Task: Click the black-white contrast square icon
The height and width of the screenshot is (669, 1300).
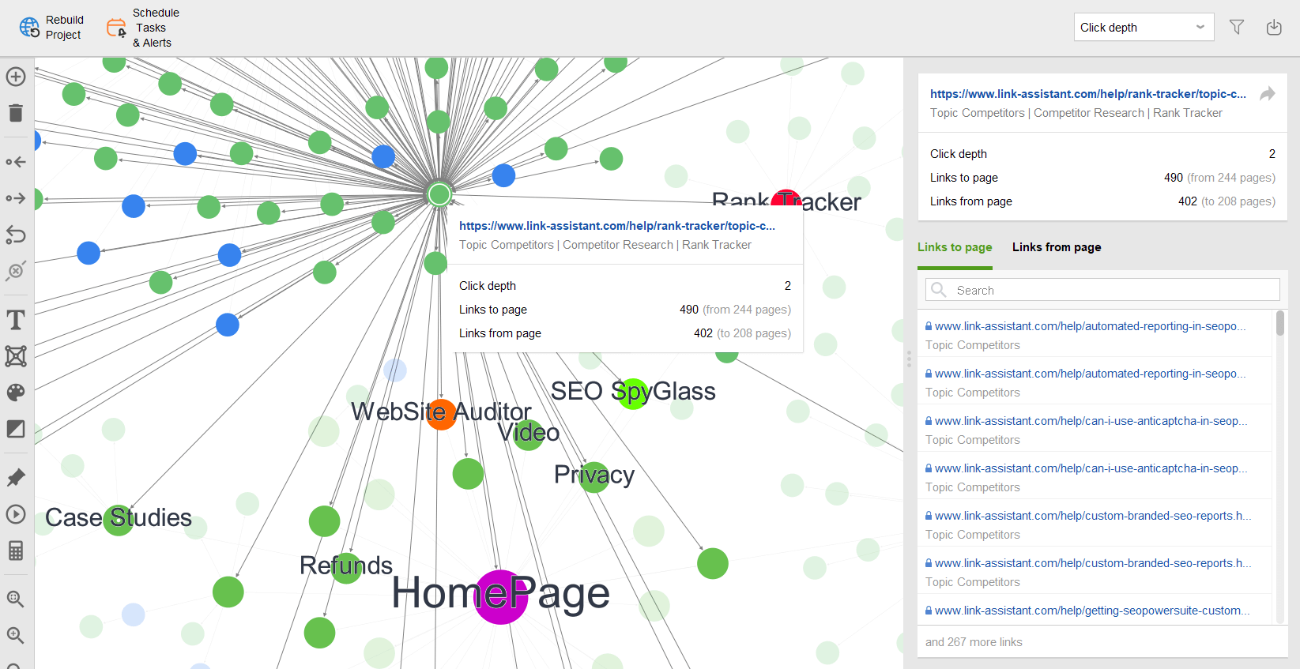Action: point(16,429)
